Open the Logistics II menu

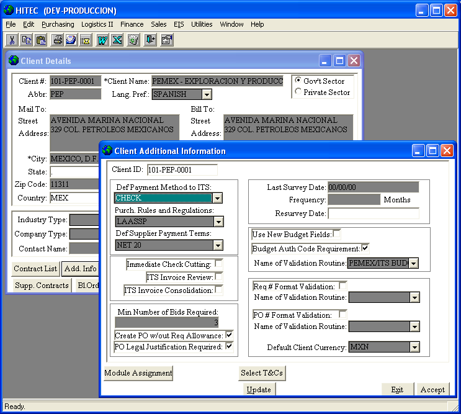coord(97,24)
